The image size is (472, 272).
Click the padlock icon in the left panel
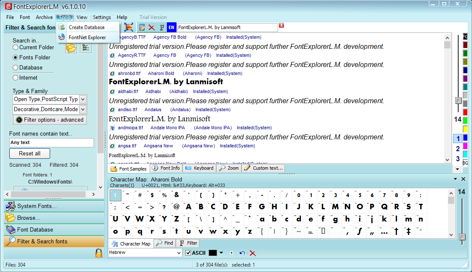coord(99,253)
